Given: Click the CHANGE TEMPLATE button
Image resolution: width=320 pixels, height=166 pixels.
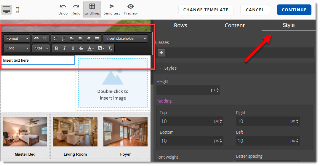Looking at the screenshot, I should (x=206, y=10).
